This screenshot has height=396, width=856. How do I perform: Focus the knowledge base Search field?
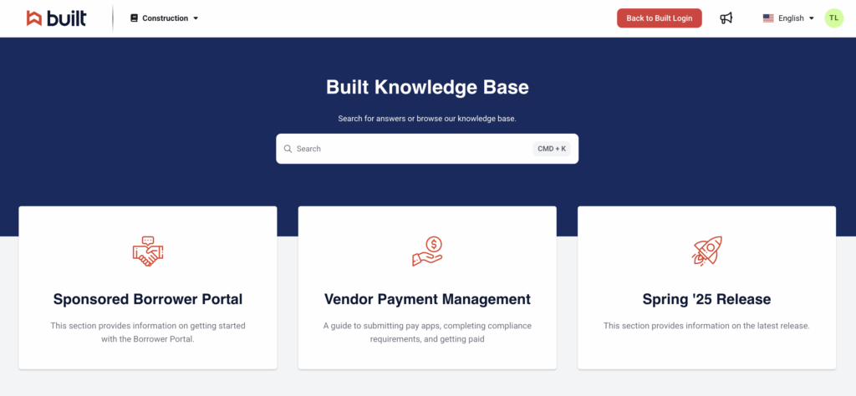(x=410, y=149)
